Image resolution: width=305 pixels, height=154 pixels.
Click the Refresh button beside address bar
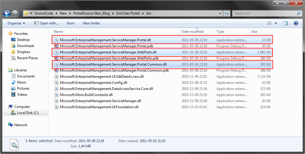(227, 13)
